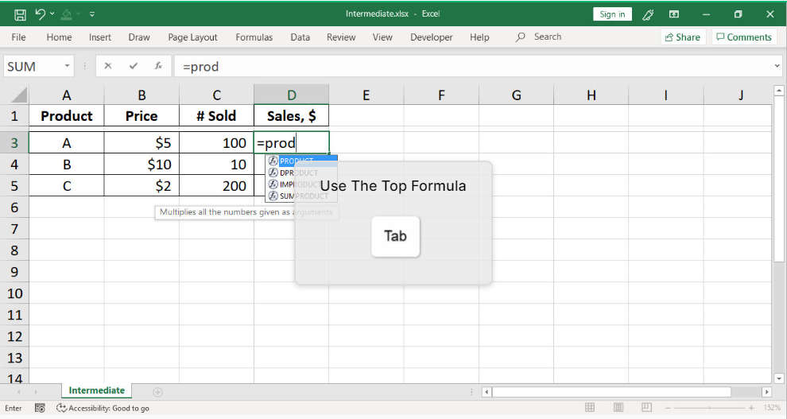Switch to the Formulas tab
Screen dimensions: 787x419
[x=254, y=37]
